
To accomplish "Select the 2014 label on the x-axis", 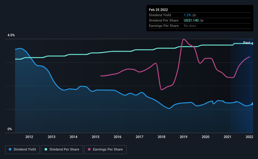I will pyautogui.click(x=74, y=137).
